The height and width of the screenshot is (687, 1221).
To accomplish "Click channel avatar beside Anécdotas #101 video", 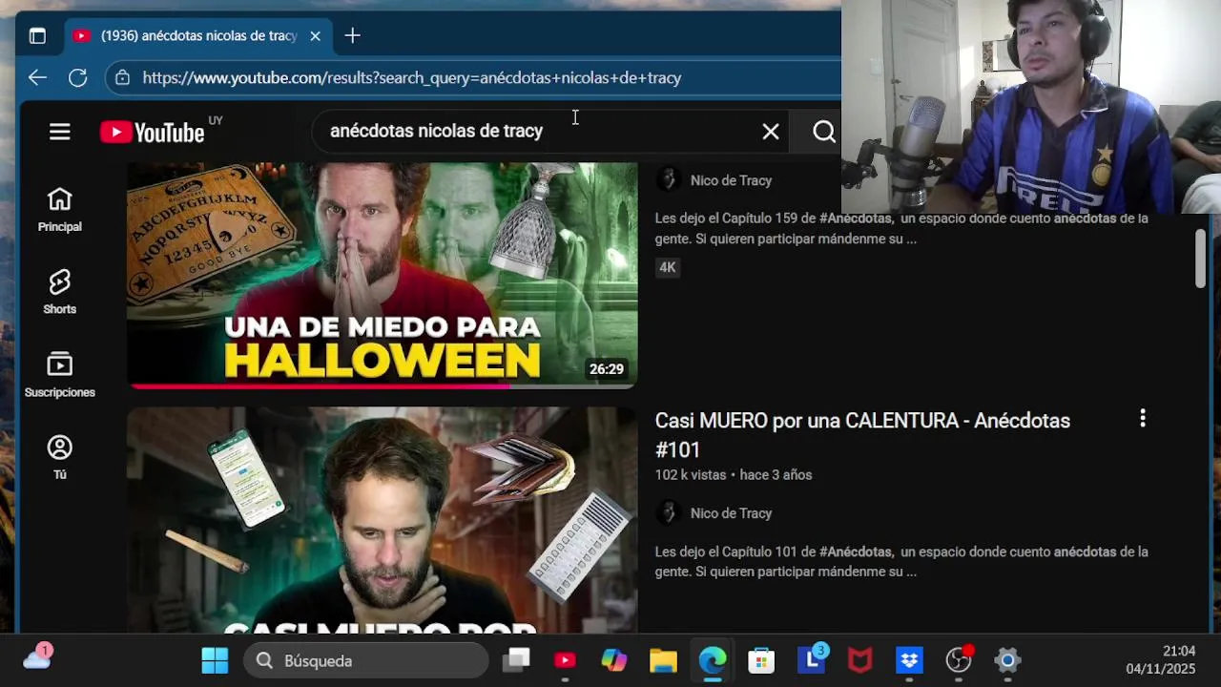I will click(x=668, y=513).
